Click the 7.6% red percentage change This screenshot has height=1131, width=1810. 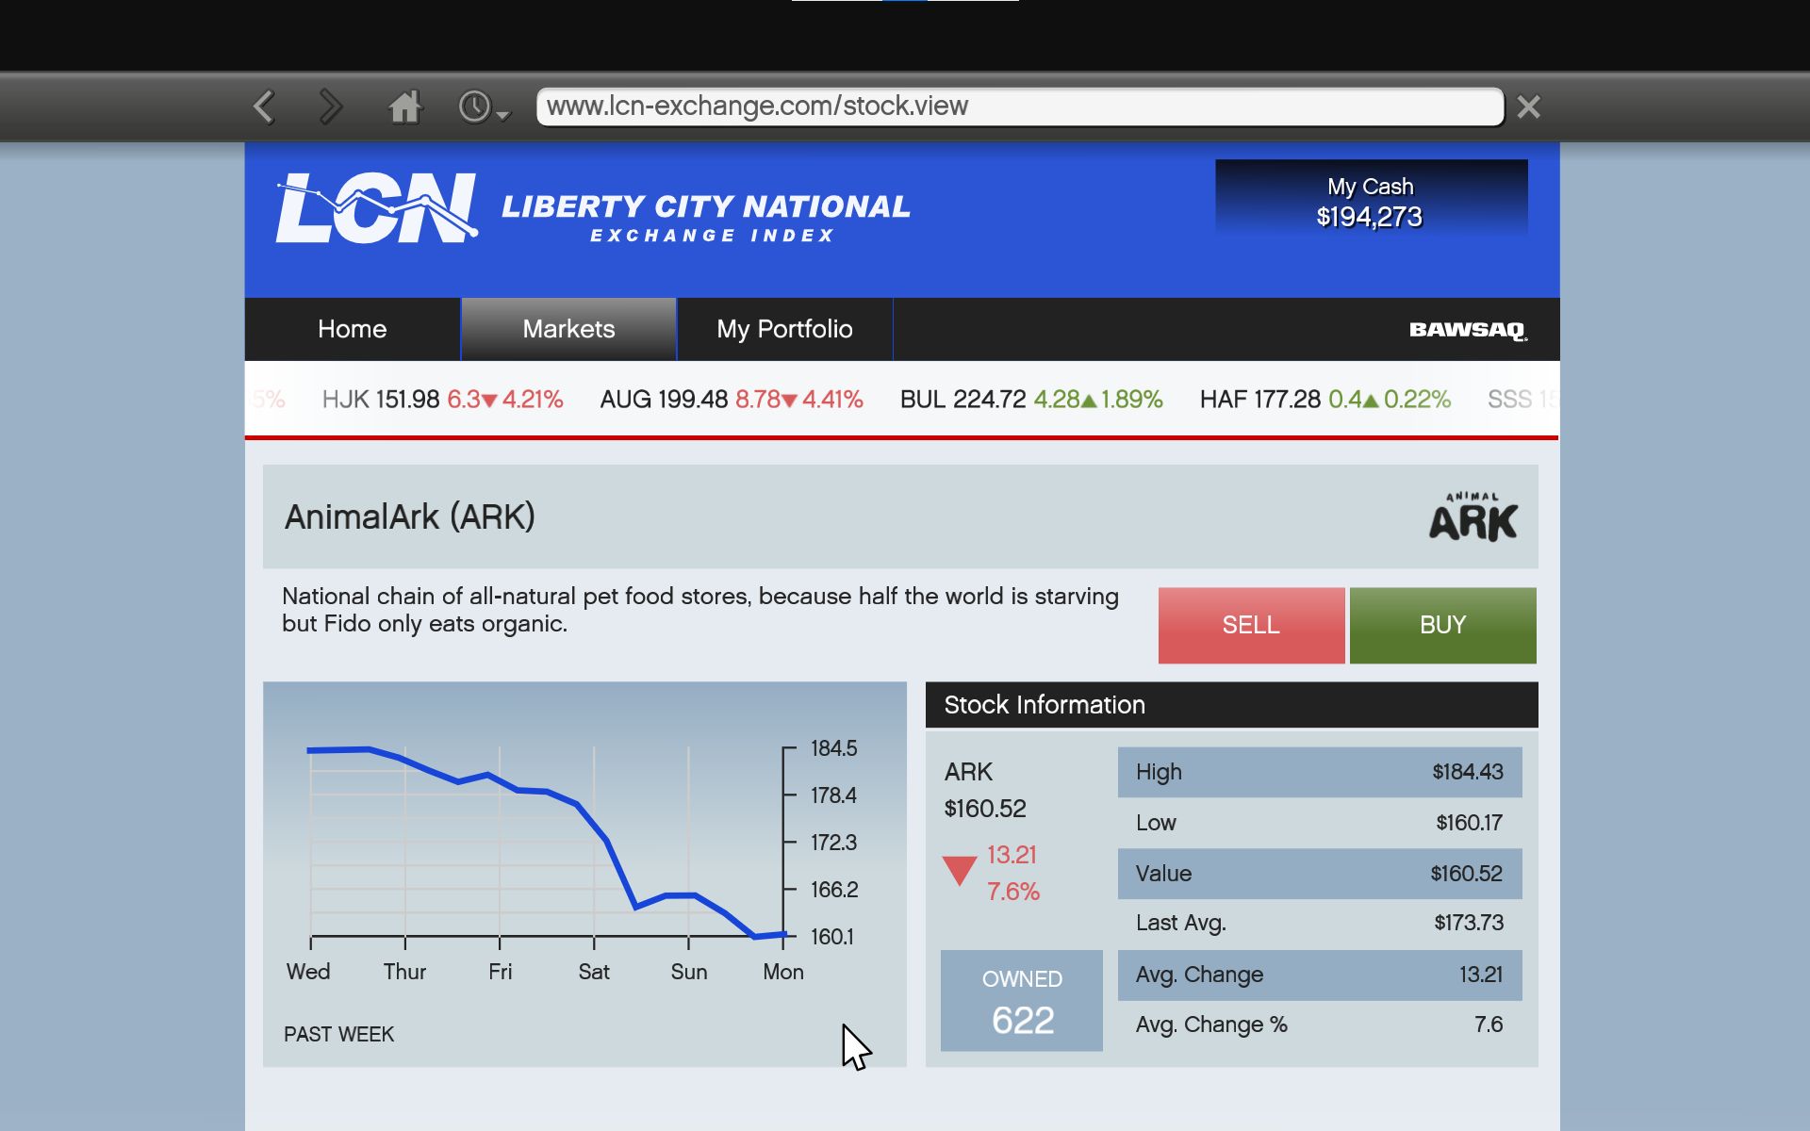pos(1013,892)
